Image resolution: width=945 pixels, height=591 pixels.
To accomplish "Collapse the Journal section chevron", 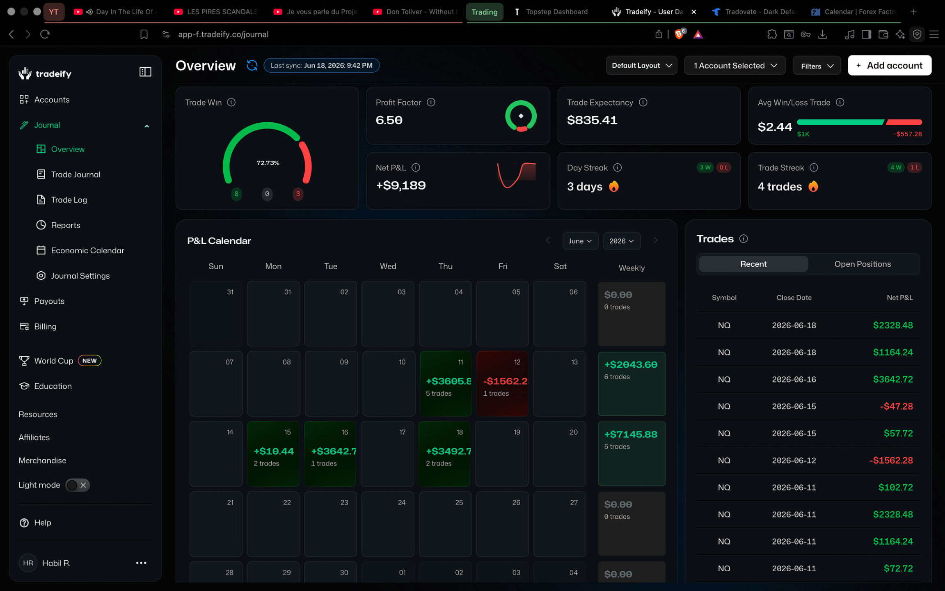I will [147, 126].
